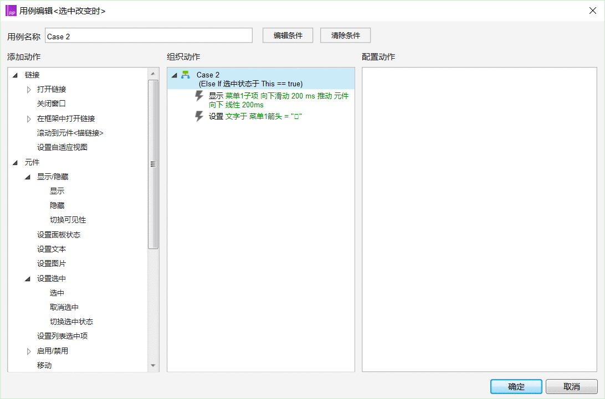The image size is (605, 399).
Task: Confirm with the 确定 button
Action: tap(516, 387)
